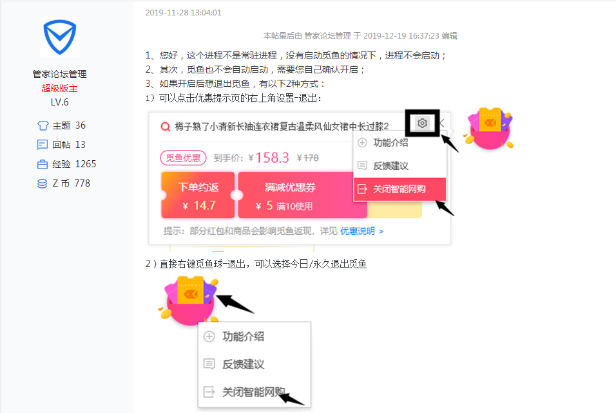
Task: Click the blue shield avatar logo
Action: coord(60,37)
